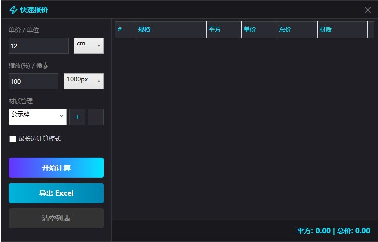Click the scale percent field showing 100
The height and width of the screenshot is (242, 378).
(x=33, y=81)
